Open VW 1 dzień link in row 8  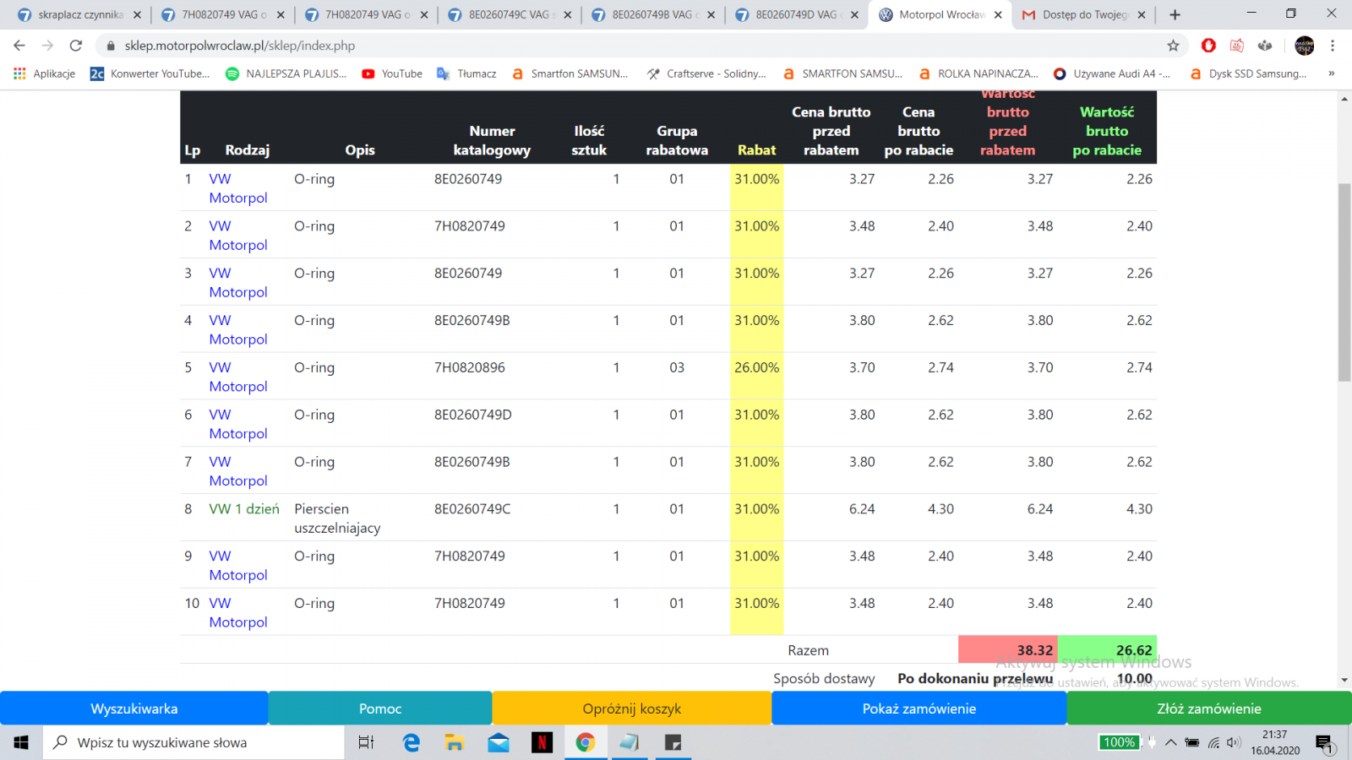click(244, 508)
